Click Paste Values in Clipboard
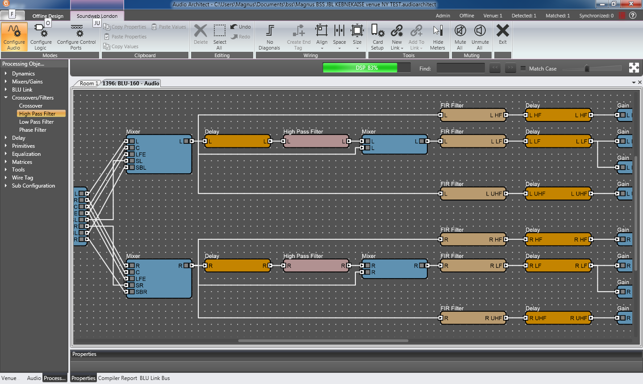The height and width of the screenshot is (384, 643). (x=169, y=27)
